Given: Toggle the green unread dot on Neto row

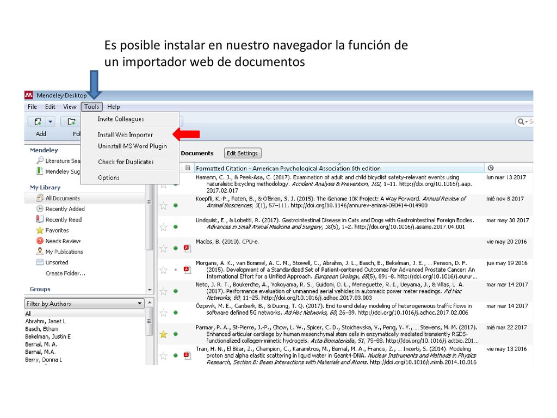Looking at the screenshot, I should pos(176,291).
